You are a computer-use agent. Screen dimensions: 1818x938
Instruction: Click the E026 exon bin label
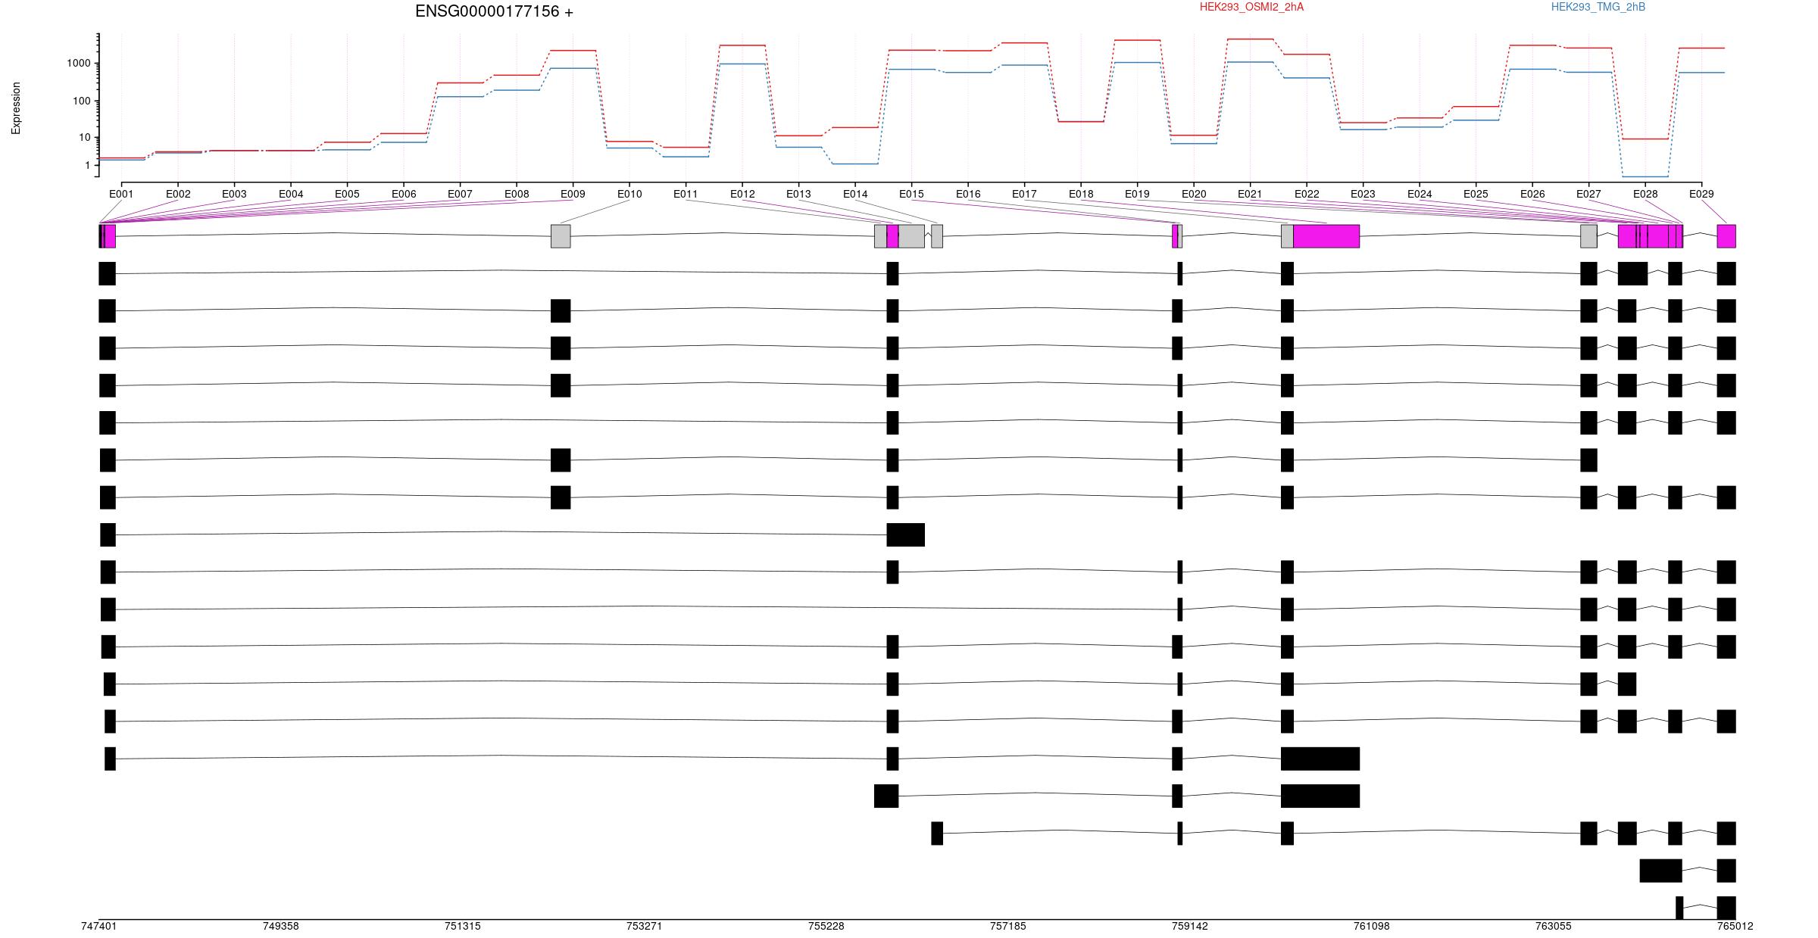[x=1532, y=194]
